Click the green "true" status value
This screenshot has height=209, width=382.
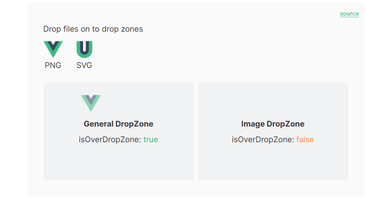[151, 139]
